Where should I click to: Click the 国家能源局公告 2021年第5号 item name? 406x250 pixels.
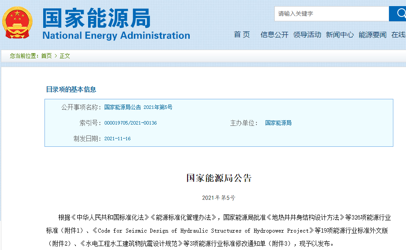pos(138,107)
